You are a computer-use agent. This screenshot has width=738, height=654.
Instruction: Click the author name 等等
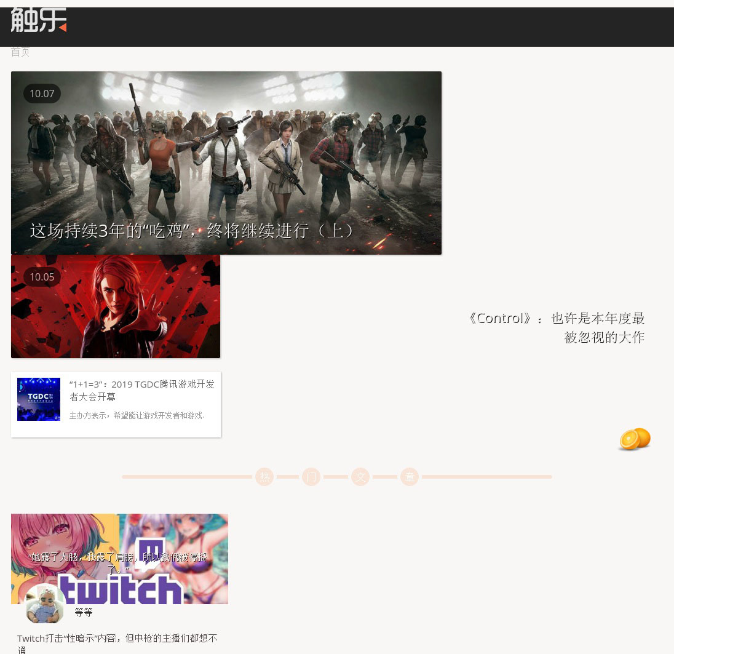pyautogui.click(x=84, y=612)
